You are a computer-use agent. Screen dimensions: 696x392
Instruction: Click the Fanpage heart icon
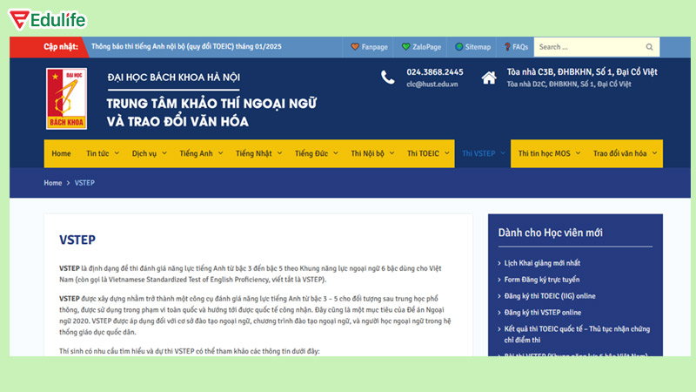pos(355,47)
